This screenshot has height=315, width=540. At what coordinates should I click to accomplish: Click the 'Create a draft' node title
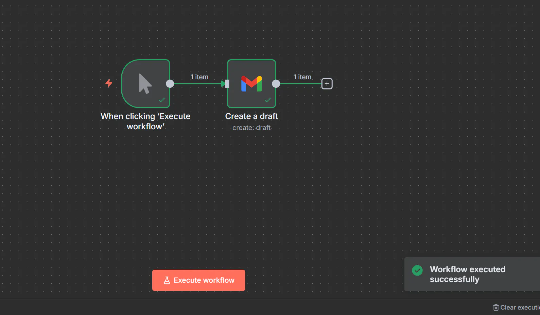(251, 116)
